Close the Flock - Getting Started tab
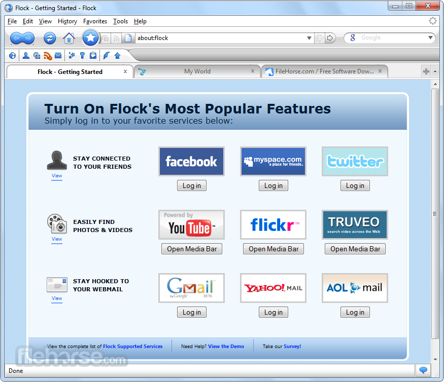This screenshot has width=444, height=382. point(125,71)
